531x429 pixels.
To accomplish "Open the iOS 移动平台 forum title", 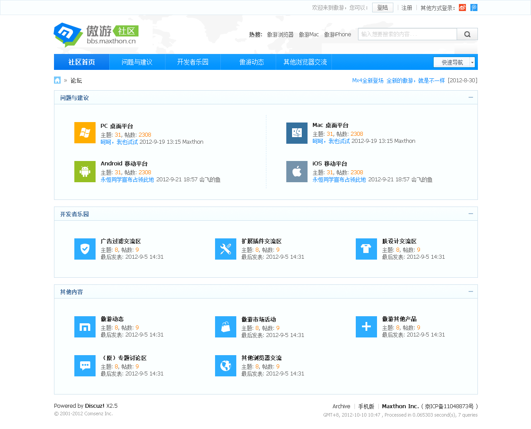I will coord(330,164).
